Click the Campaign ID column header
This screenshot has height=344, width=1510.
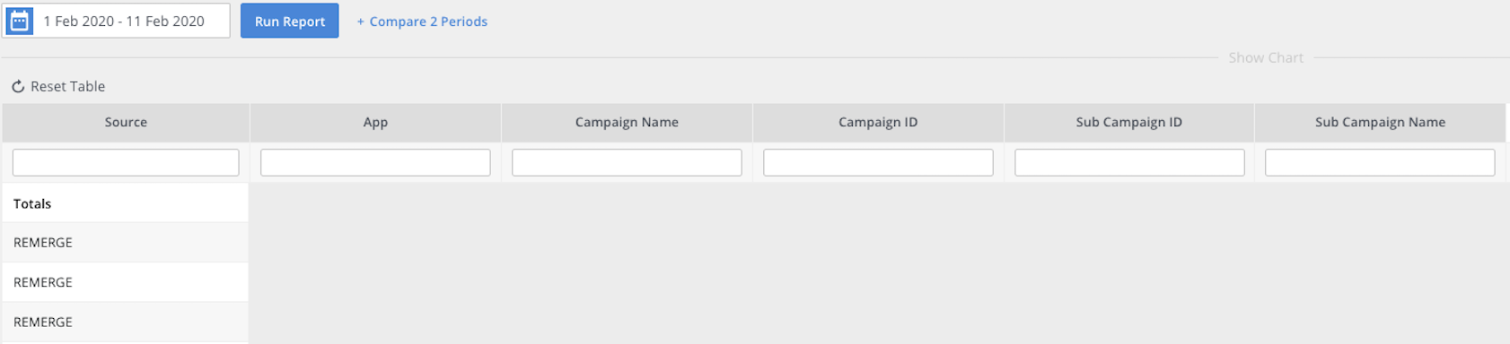tap(878, 122)
